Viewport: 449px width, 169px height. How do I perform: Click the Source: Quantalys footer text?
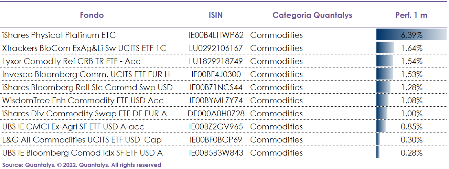coord(82,165)
